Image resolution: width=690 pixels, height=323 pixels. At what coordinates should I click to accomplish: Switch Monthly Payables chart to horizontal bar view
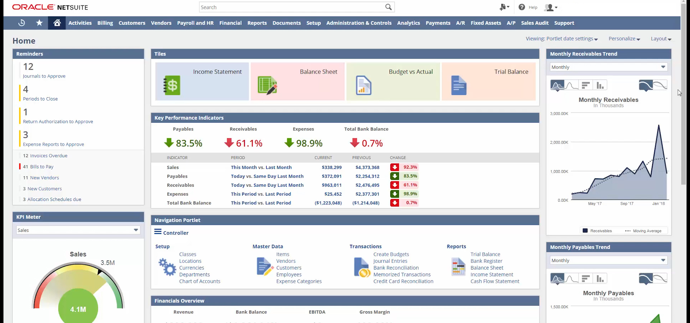[x=586, y=278]
